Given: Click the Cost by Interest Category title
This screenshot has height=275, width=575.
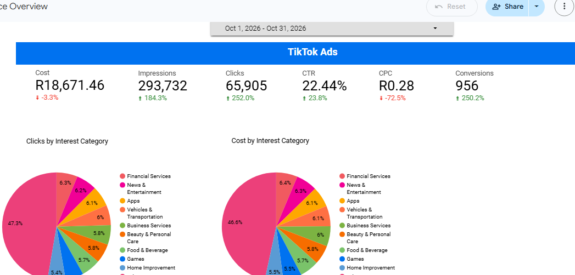Looking at the screenshot, I should click(270, 140).
